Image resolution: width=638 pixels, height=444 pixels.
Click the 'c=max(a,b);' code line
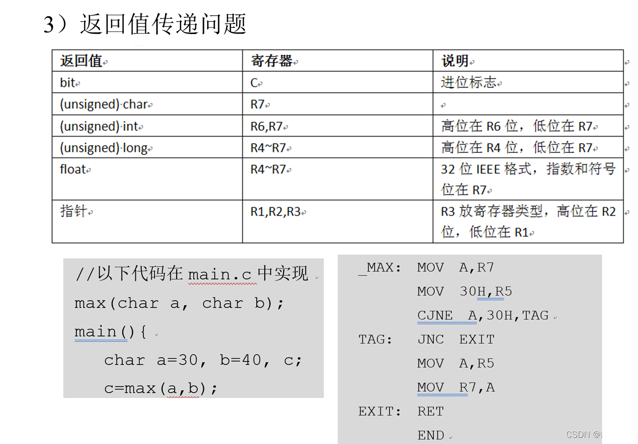(161, 388)
